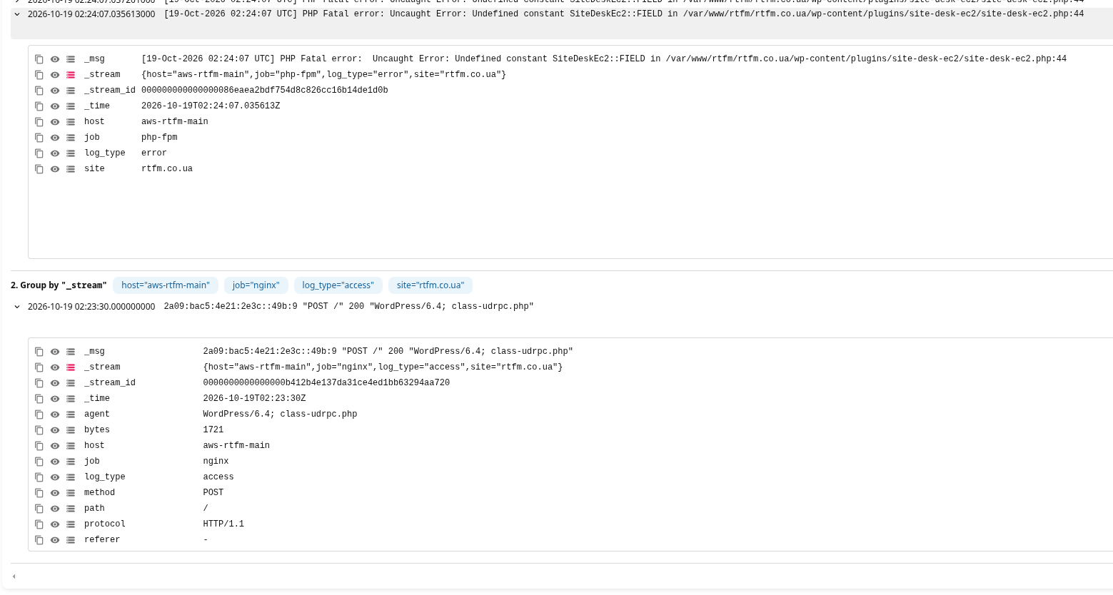Screen dimensions: 1113x595
Task: Collapse the 02:24:07.035613000 PHP Fatal error entry
Action: (x=17, y=14)
